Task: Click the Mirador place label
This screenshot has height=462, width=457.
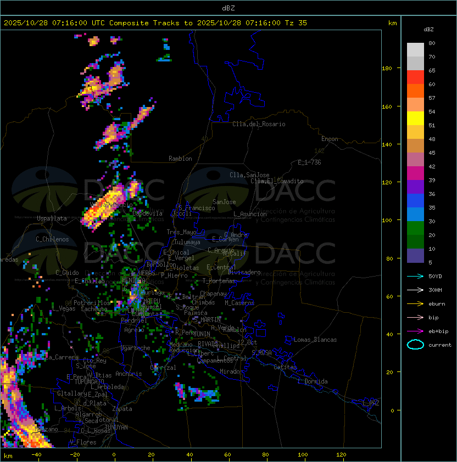Action: (x=231, y=371)
